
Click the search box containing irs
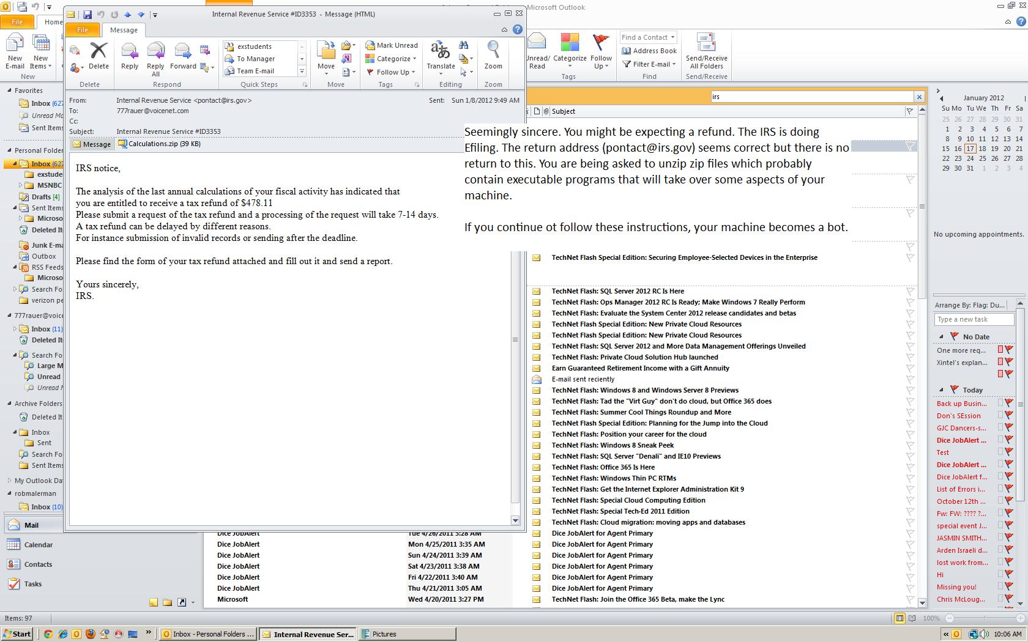[x=812, y=97]
